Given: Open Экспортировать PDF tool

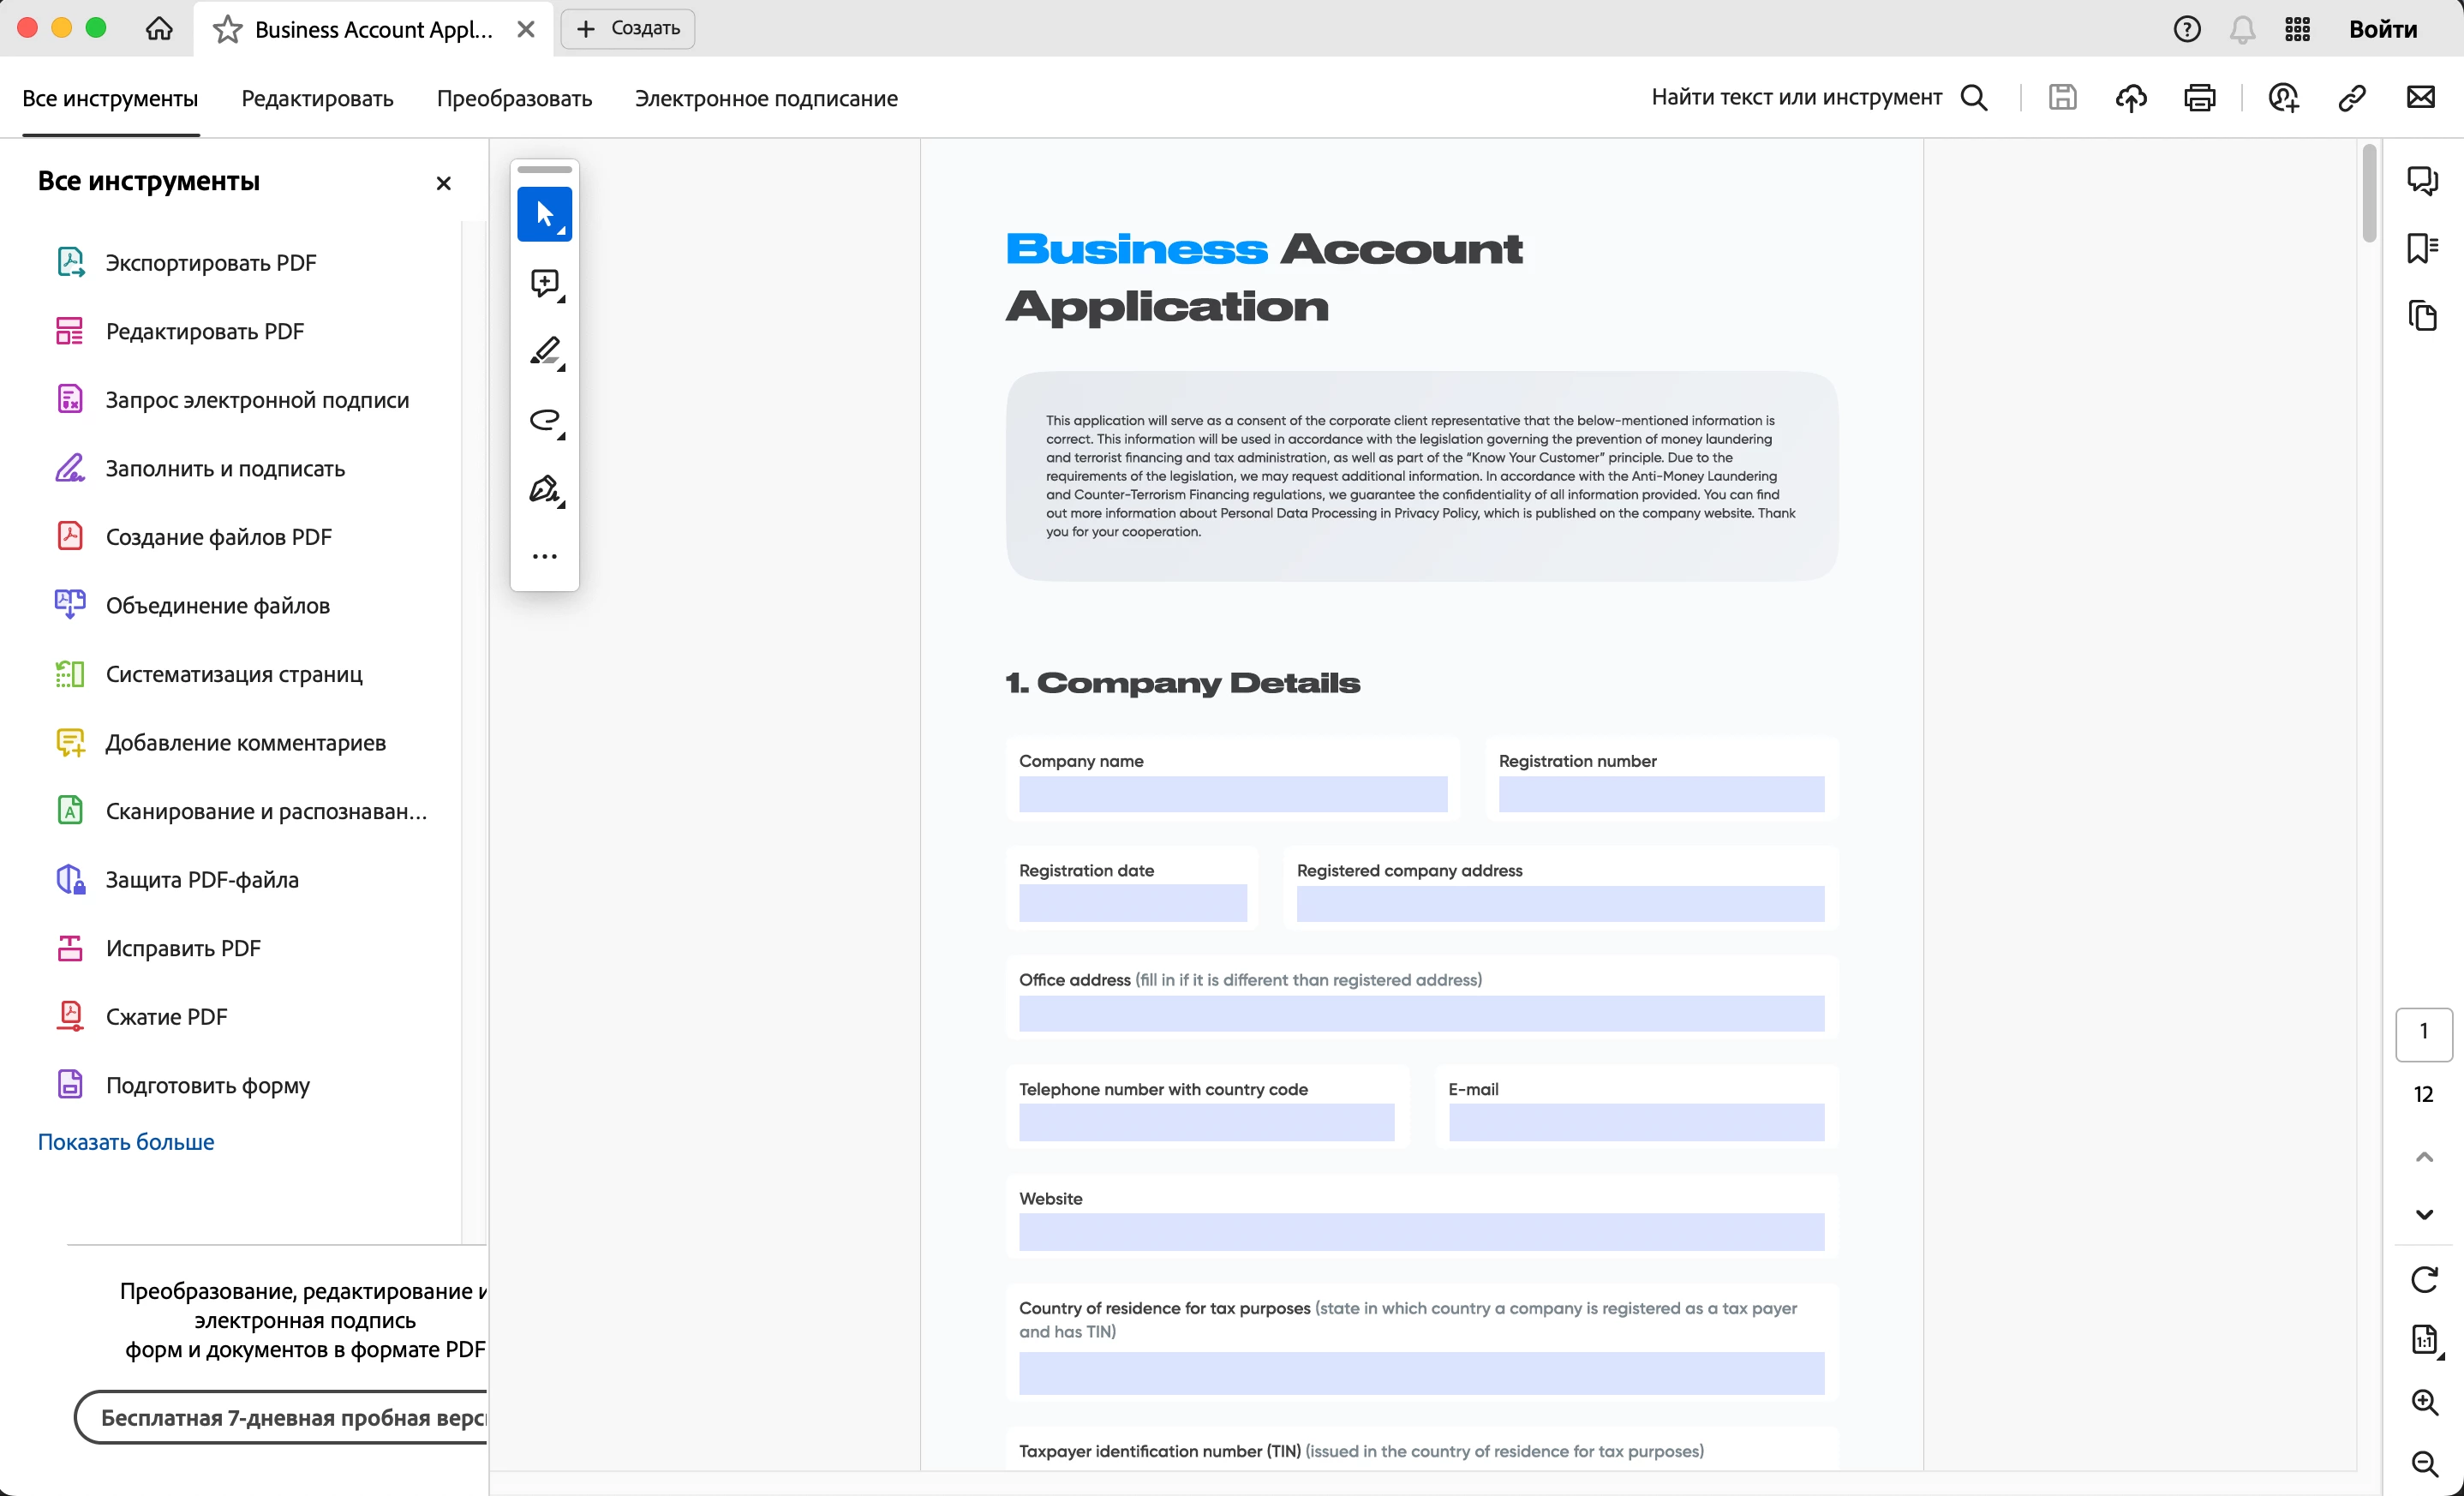Looking at the screenshot, I should (210, 263).
